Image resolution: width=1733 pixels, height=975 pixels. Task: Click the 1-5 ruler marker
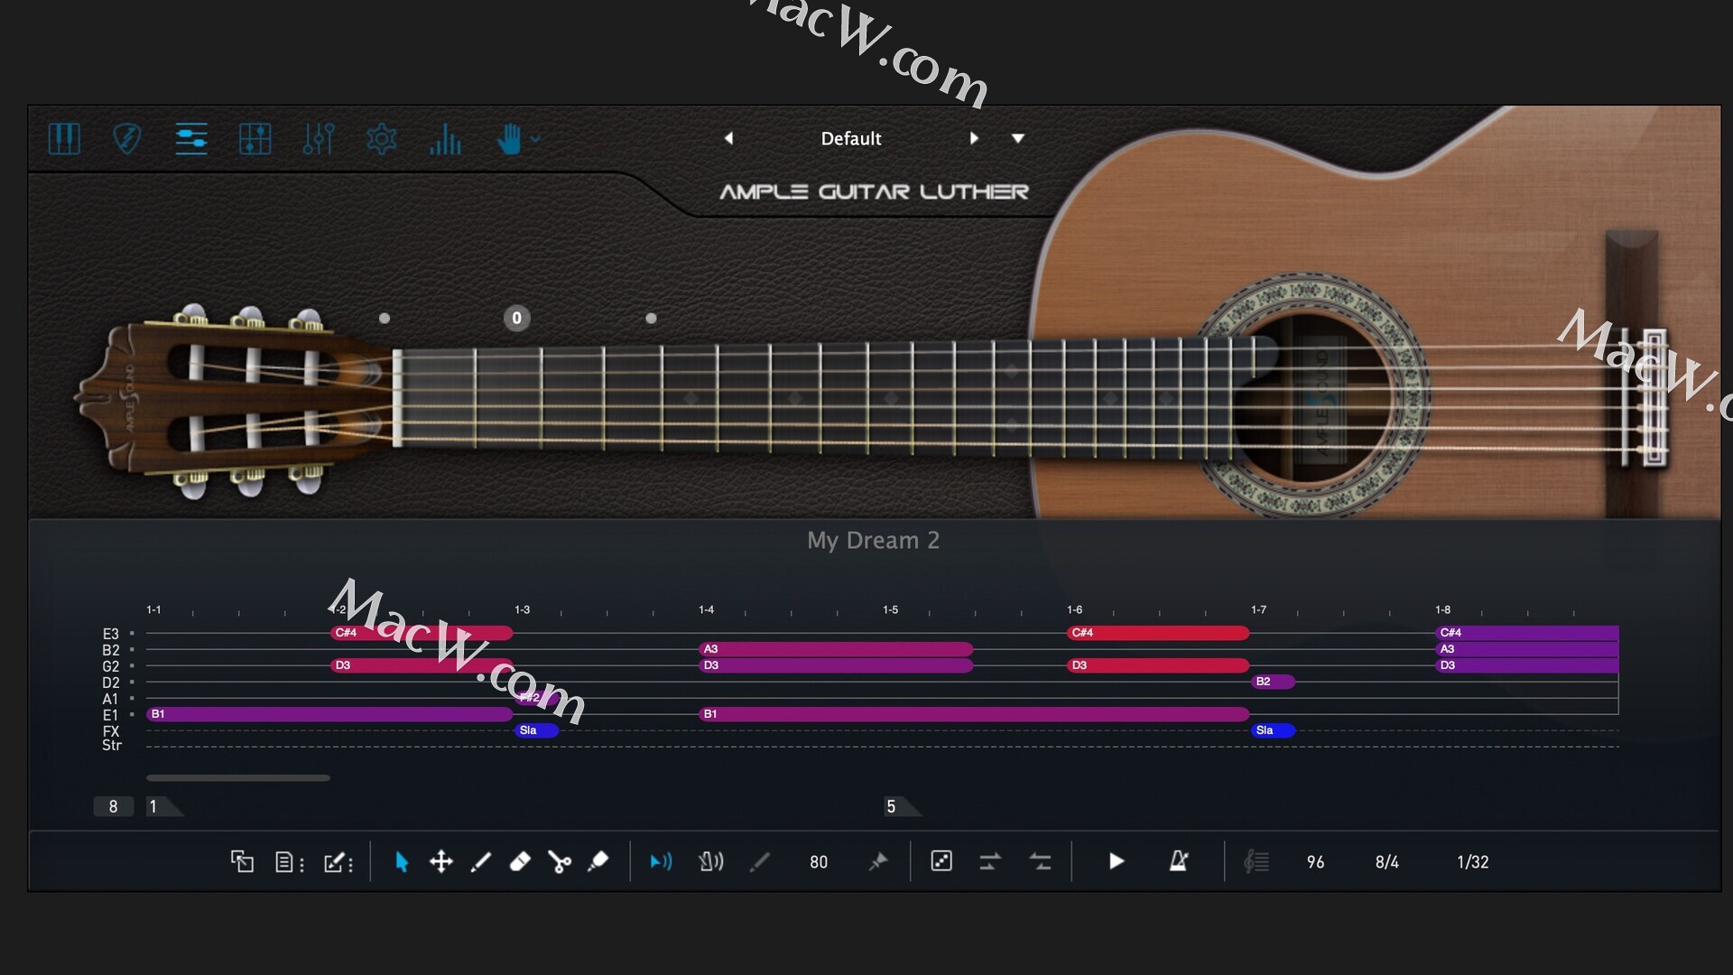click(891, 610)
